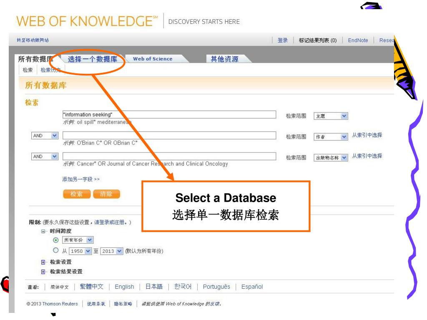Click 添加另一字段 >> link
The width and height of the screenshot is (427, 320).
pos(81,179)
